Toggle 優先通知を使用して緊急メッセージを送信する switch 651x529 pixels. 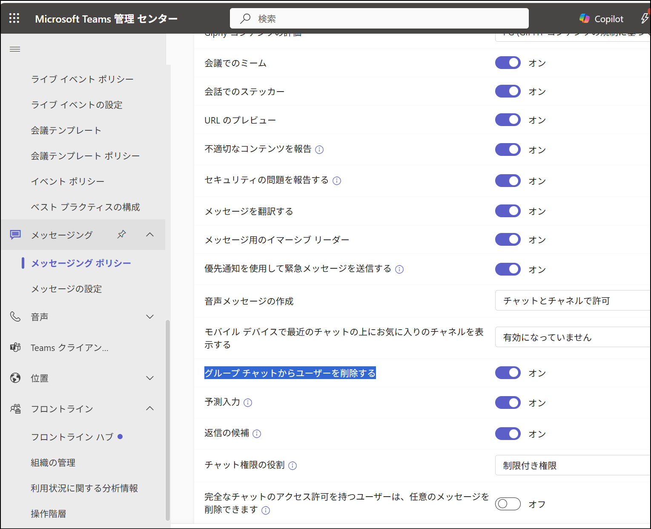click(x=508, y=269)
